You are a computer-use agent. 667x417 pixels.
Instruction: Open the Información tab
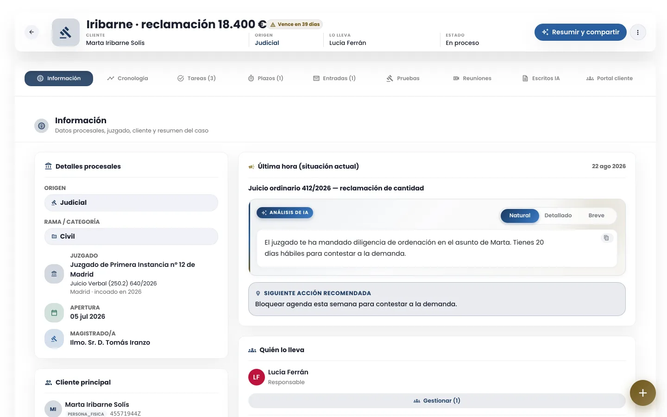click(59, 78)
